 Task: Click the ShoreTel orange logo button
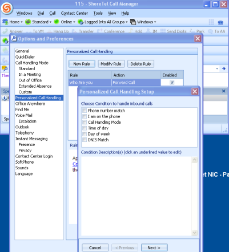click(x=7, y=8)
